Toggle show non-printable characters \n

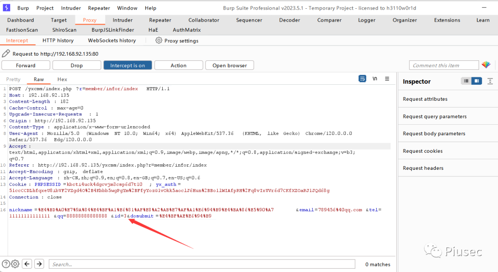point(375,79)
